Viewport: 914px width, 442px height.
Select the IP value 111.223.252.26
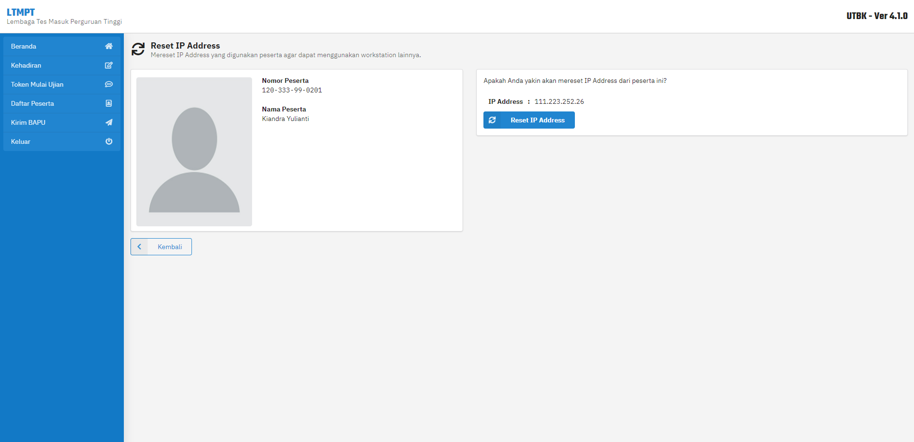click(559, 101)
